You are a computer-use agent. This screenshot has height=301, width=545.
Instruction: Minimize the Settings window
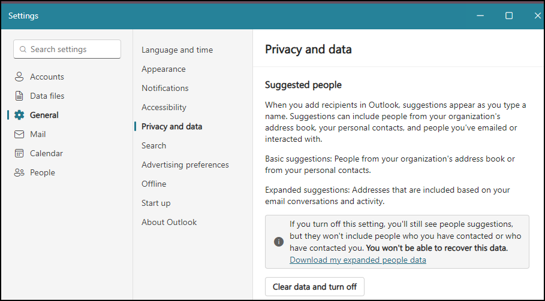(x=480, y=16)
